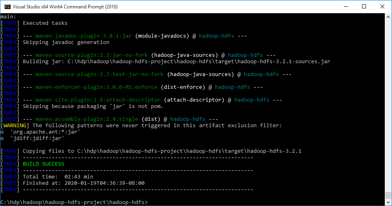Click the 'jdiff:jdiff:jar' pattern line
The height and width of the screenshot is (206, 392).
click(32, 138)
